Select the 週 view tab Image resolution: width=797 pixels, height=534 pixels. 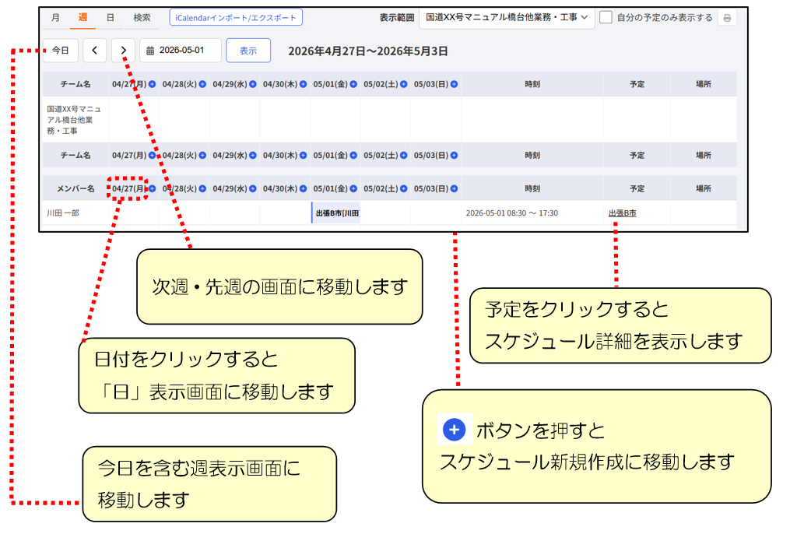point(83,18)
